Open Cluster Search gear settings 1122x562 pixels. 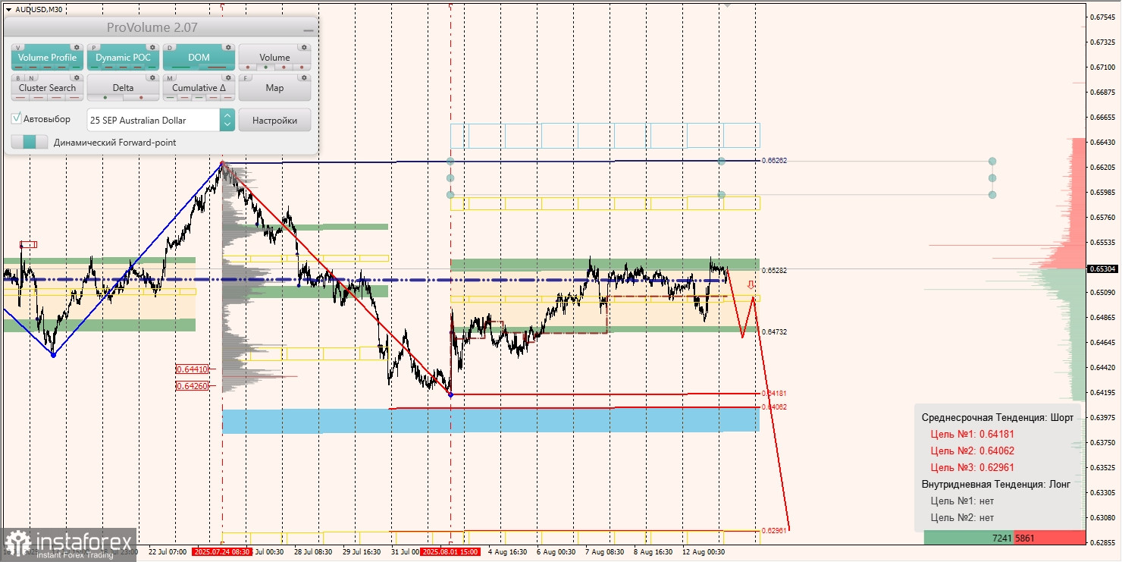pos(77,77)
